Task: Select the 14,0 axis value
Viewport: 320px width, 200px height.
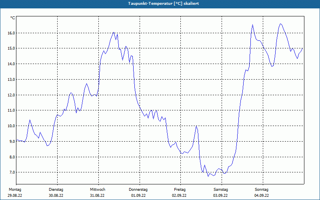Action: tap(11, 64)
